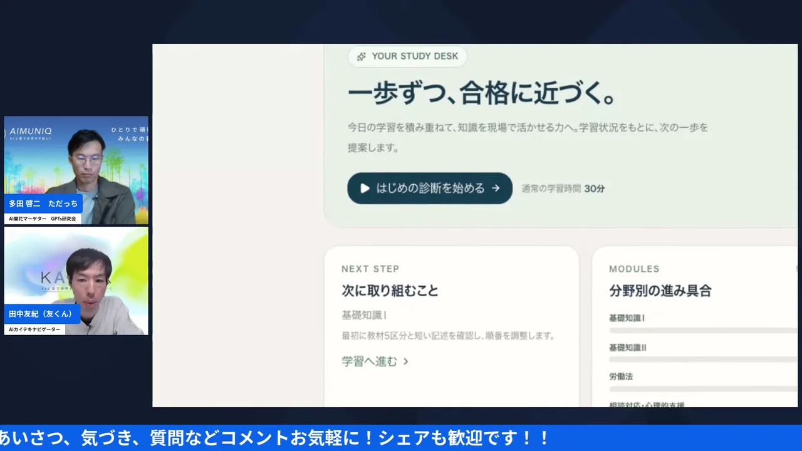Click the 労働法 module label
Image resolution: width=802 pixels, height=451 pixels.
pyautogui.click(x=621, y=376)
